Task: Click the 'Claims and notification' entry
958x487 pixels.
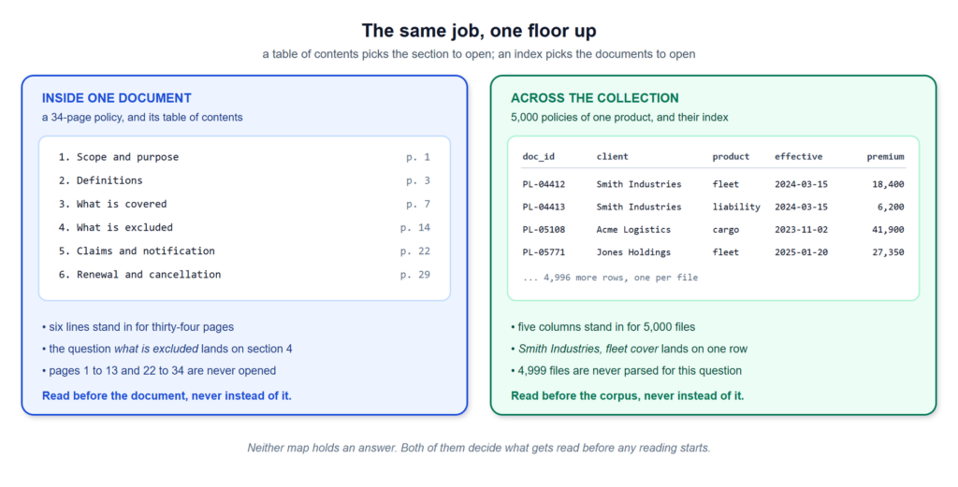Action: pyautogui.click(x=244, y=251)
